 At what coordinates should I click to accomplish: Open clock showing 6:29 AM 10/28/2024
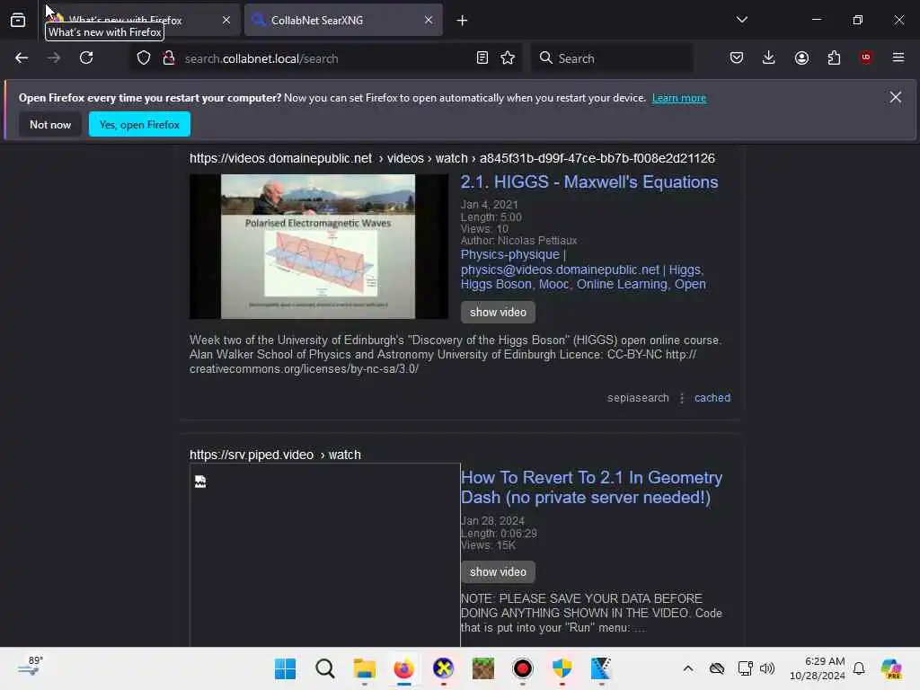[818, 668]
